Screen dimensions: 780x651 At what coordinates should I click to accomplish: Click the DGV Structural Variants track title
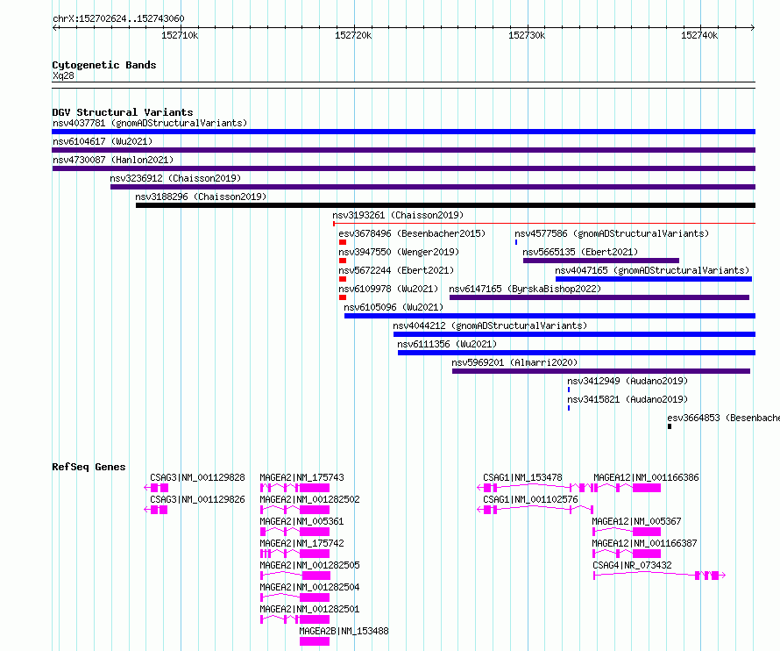coord(123,112)
